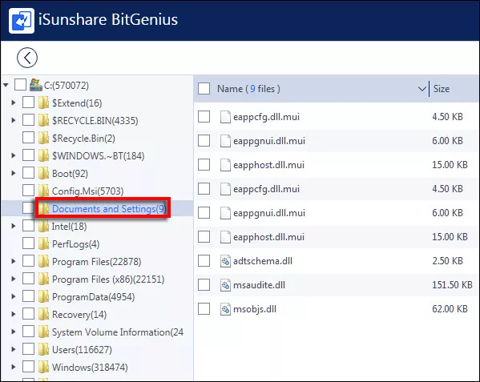This screenshot has width=480, height=382.
Task: Check the C: drive root checkbox
Action: [20, 85]
